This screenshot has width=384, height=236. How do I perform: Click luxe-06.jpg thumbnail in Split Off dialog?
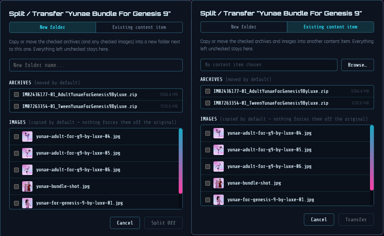point(27,170)
